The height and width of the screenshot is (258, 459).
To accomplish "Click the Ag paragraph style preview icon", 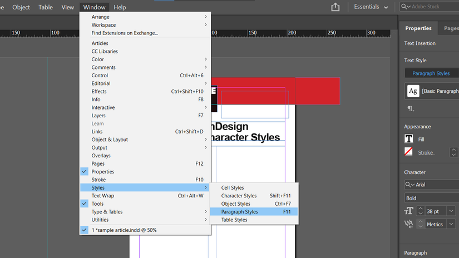I will coord(413,91).
